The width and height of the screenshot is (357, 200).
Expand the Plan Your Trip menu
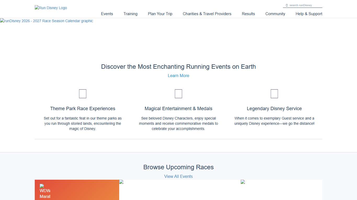[x=160, y=14]
